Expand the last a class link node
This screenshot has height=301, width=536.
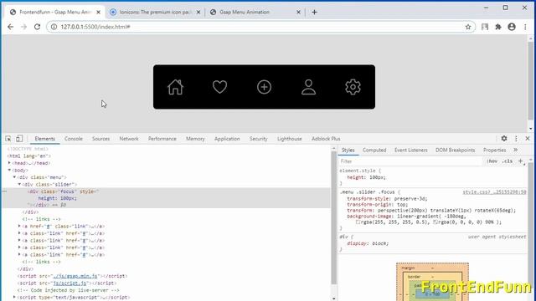(x=19, y=254)
